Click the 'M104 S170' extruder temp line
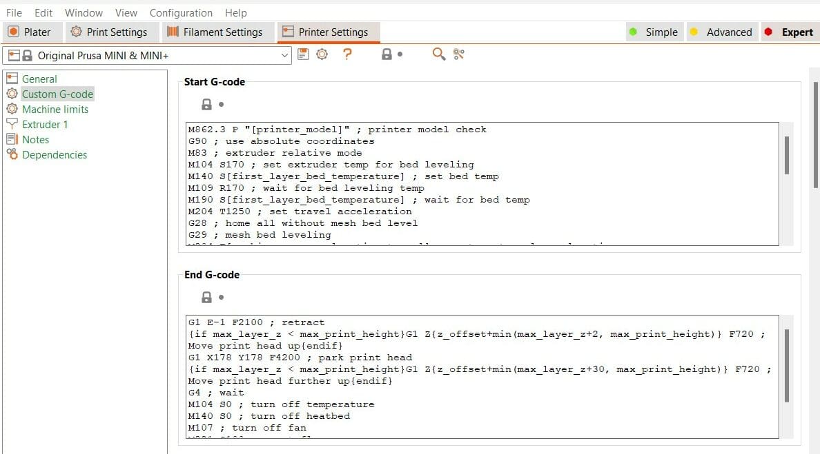 (331, 165)
